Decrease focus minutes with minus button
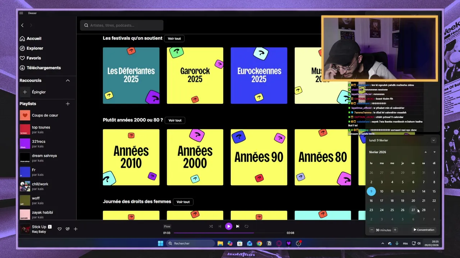The width and height of the screenshot is (460, 258). point(372,230)
